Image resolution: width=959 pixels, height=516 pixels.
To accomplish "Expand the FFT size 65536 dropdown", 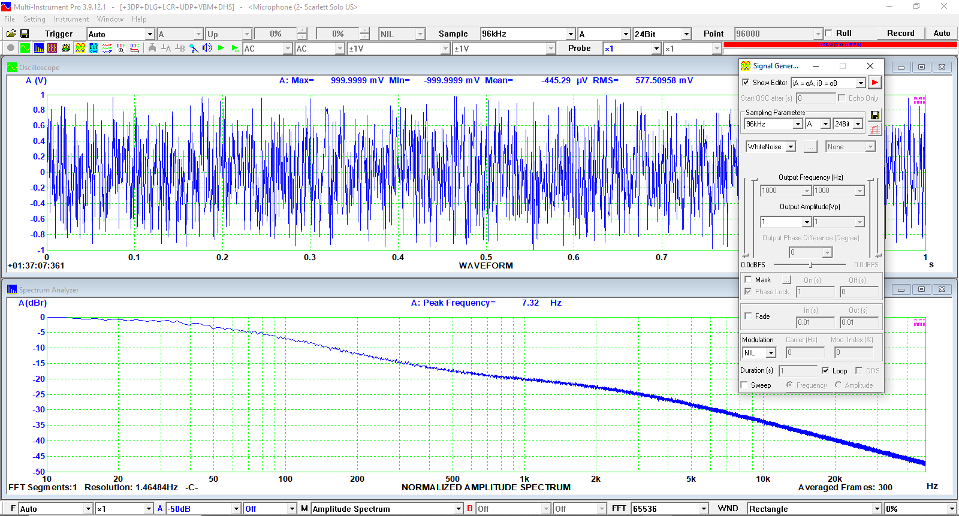I will pyautogui.click(x=704, y=509).
